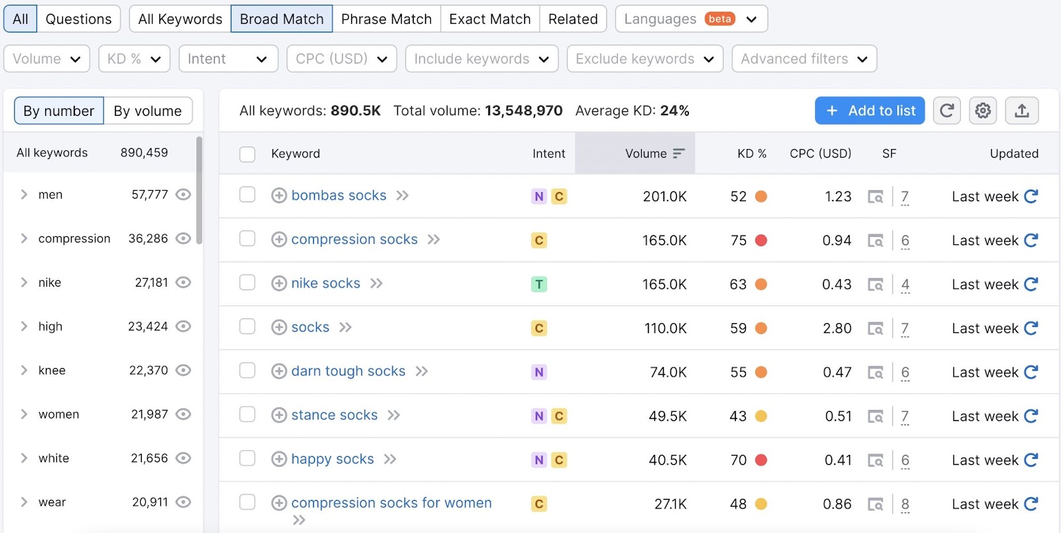This screenshot has height=533, width=1061.
Task: Select the All Keywords match tab
Action: coord(180,19)
